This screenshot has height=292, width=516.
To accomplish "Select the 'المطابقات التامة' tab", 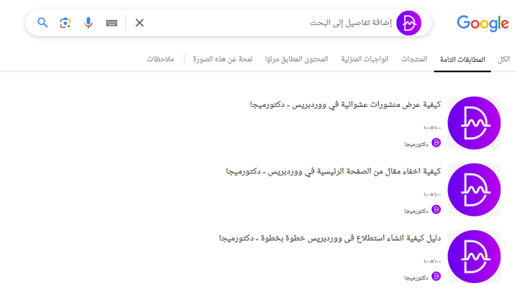I will point(462,59).
